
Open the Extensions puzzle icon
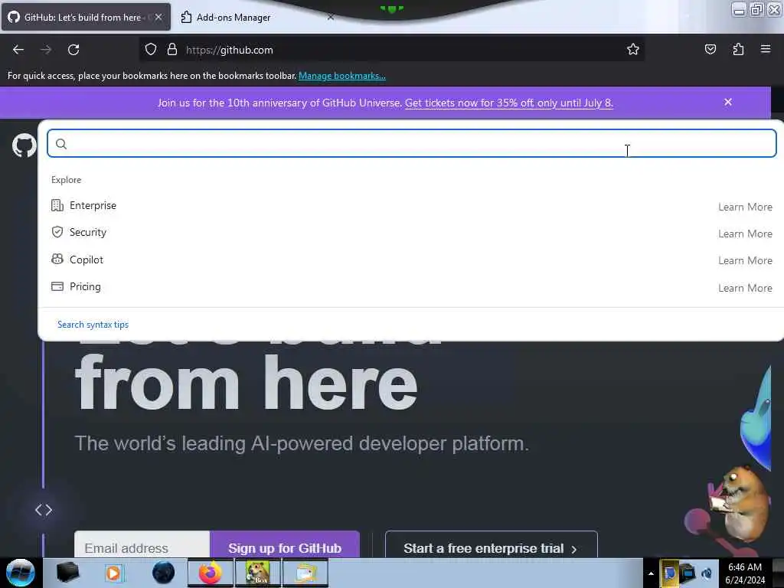pos(738,49)
